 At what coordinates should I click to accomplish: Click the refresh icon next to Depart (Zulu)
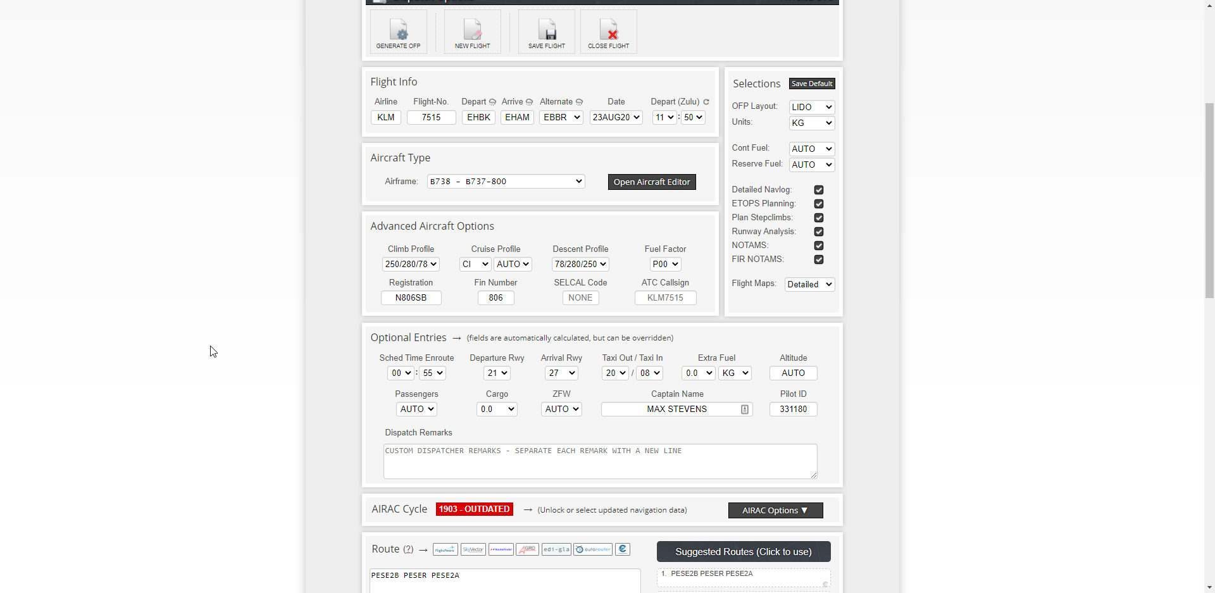[706, 102]
